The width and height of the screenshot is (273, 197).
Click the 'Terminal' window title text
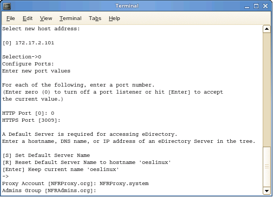point(127,6)
